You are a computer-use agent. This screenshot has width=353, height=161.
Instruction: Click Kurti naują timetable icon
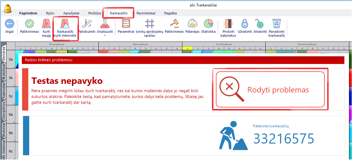pyautogui.click(x=46, y=24)
